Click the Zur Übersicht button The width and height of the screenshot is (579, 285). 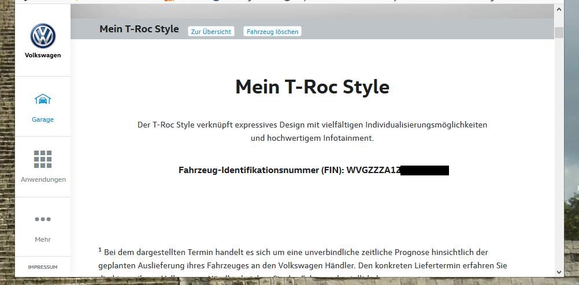click(211, 32)
